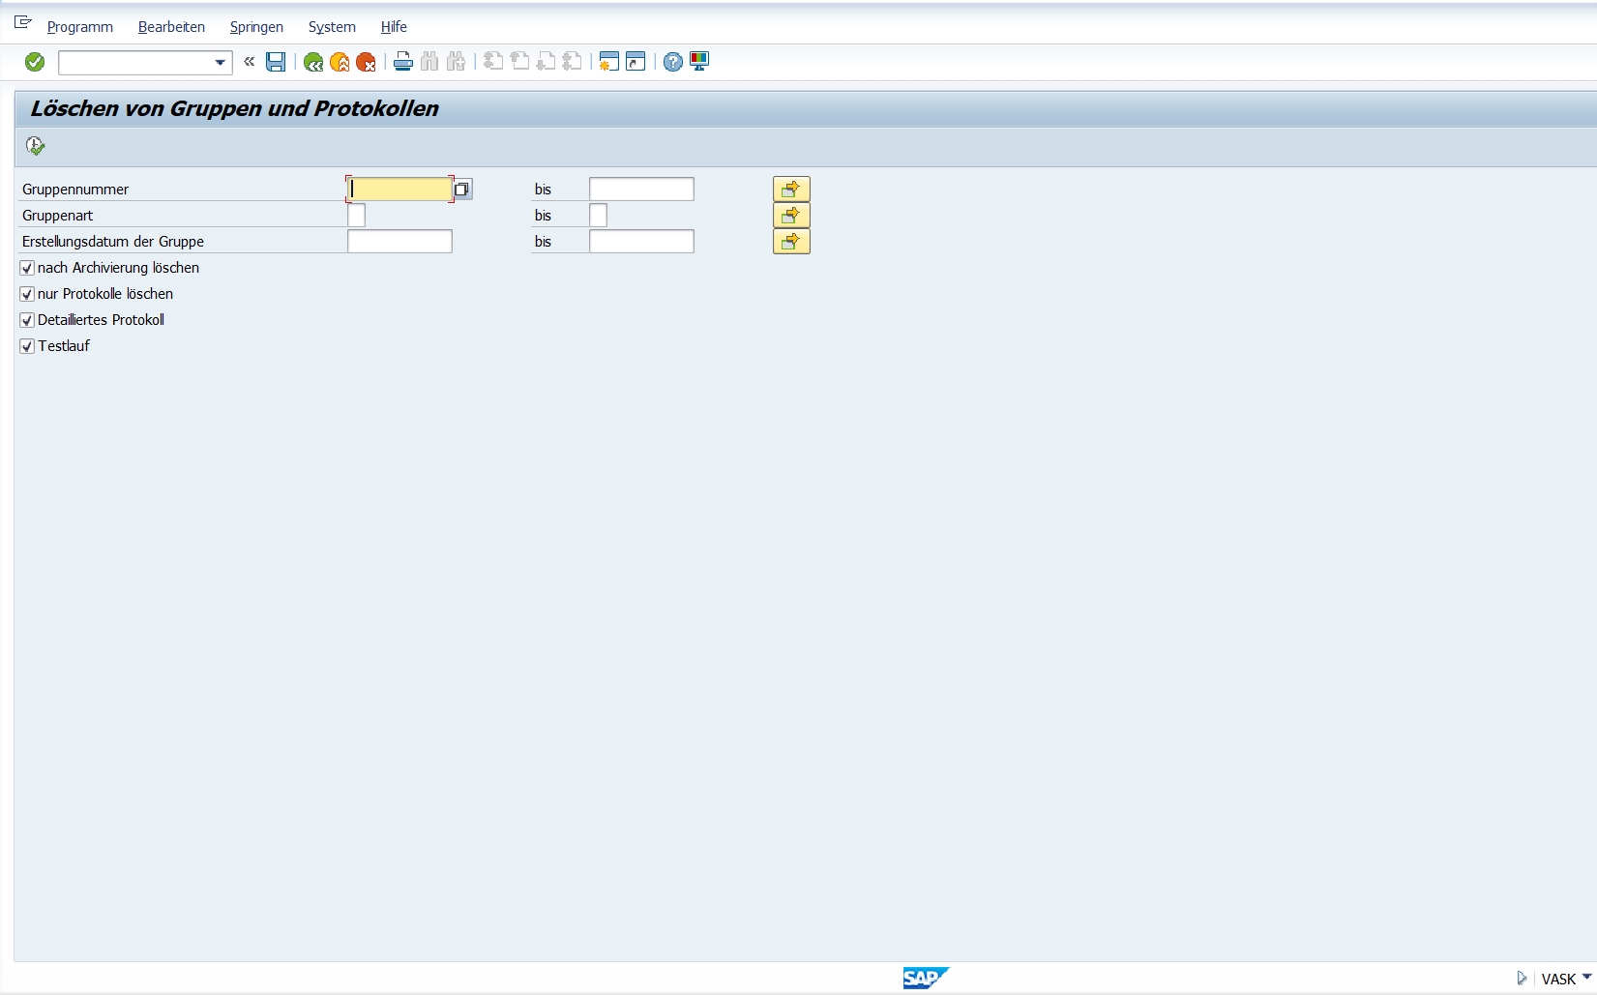Screen dimensions: 1597x995
Task: Click Erstellungsdatum der Gruppe bis field
Action: [641, 241]
